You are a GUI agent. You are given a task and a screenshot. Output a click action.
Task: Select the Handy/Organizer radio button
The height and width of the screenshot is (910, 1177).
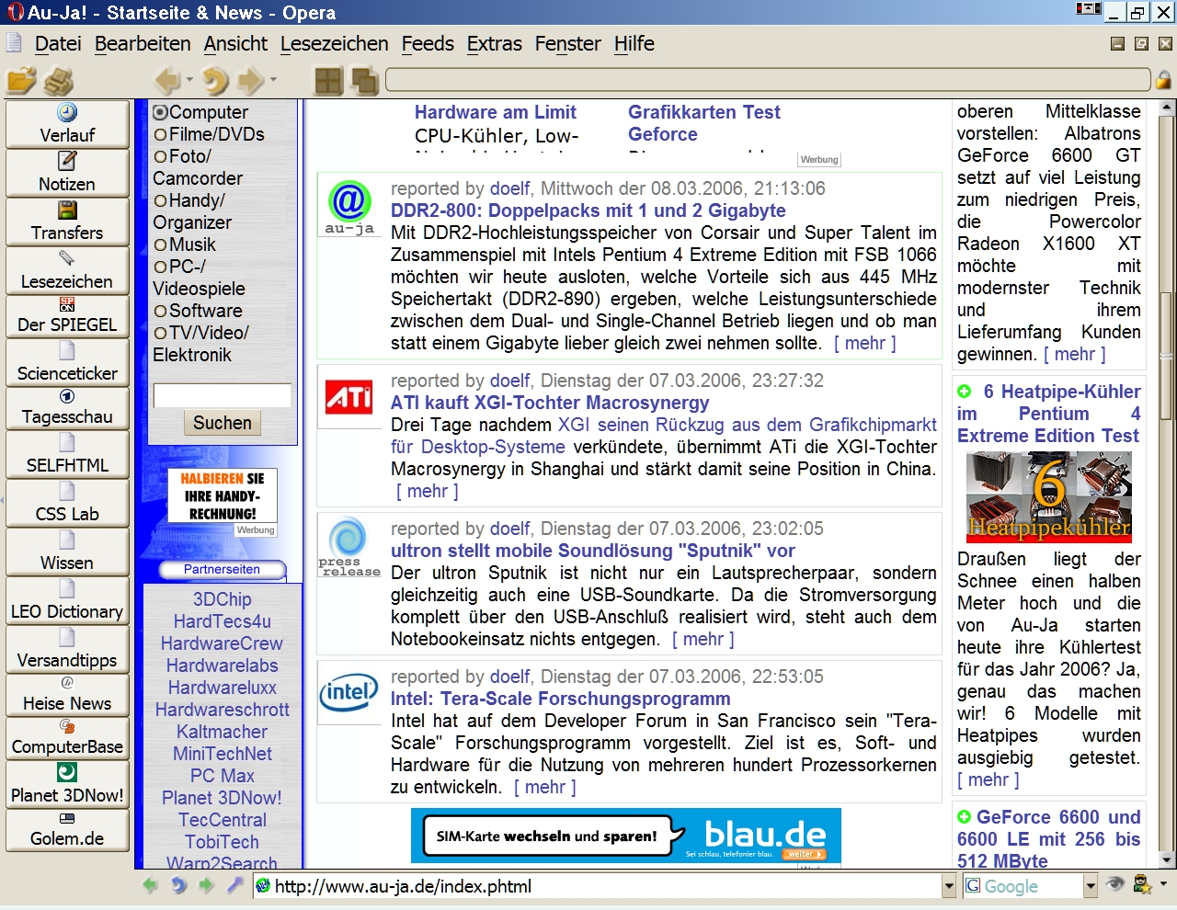[160, 200]
